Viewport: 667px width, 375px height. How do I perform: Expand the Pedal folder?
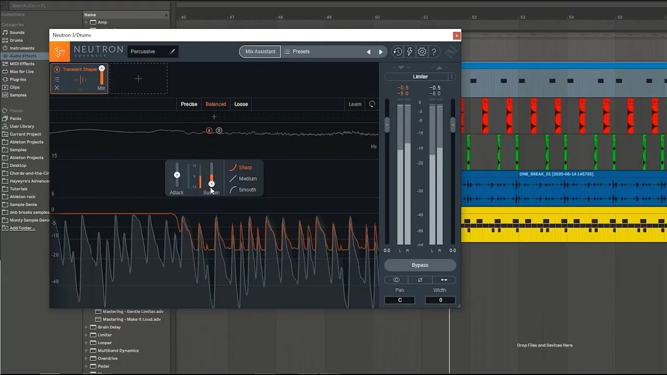pos(87,366)
